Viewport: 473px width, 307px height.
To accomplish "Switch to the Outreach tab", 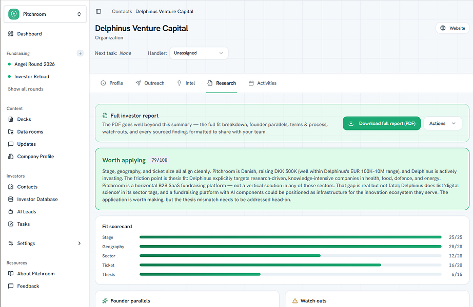I will pos(150,83).
